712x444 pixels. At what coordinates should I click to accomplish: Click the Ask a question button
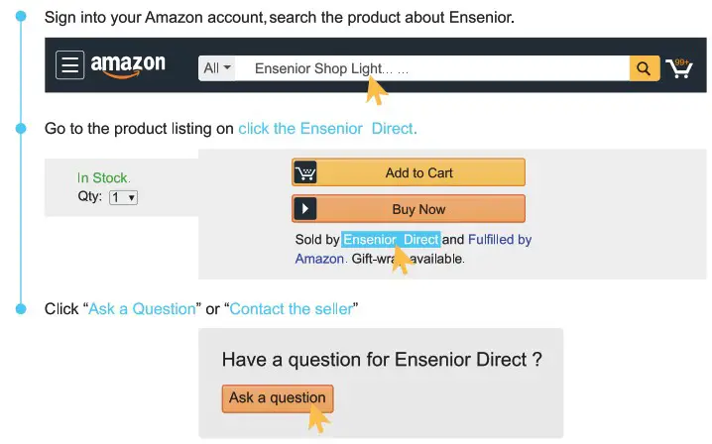click(277, 398)
